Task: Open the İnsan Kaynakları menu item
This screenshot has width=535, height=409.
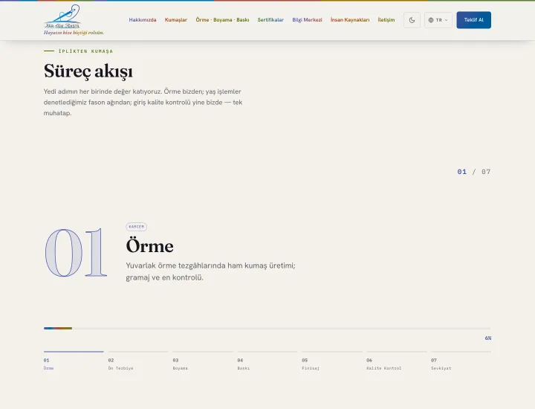Action: point(350,20)
